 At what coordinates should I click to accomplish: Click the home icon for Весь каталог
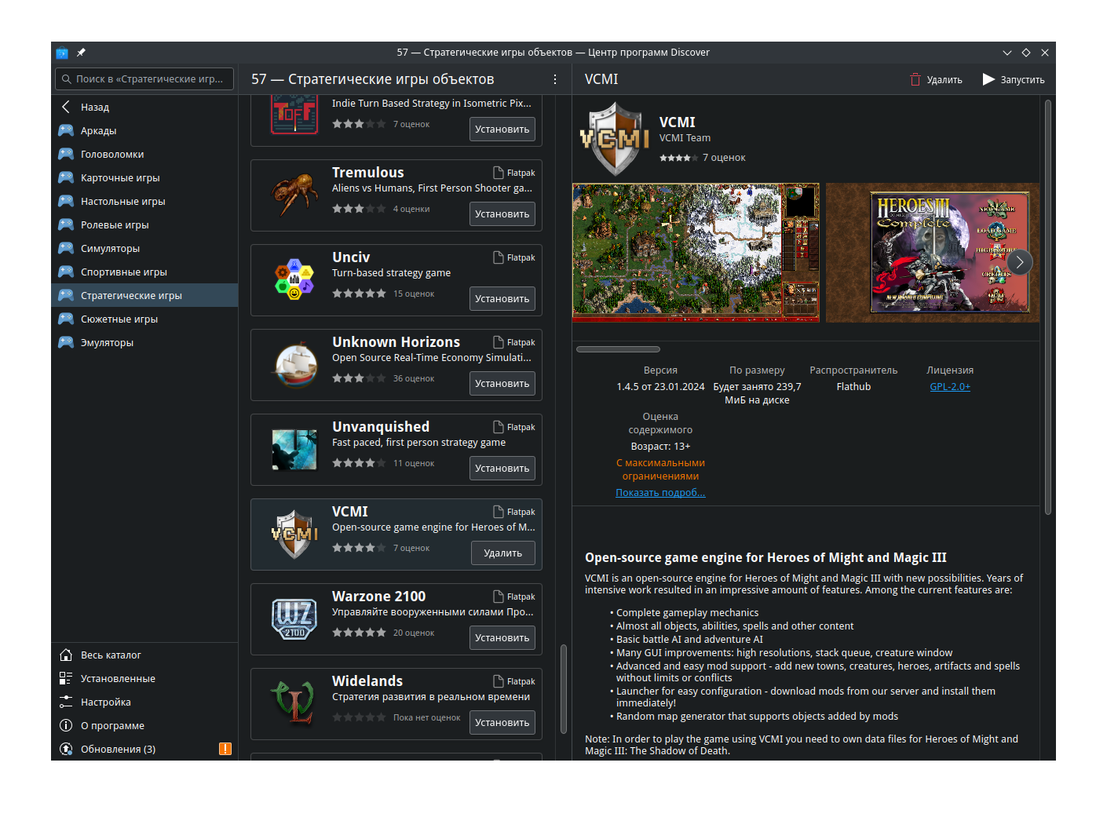click(x=66, y=655)
